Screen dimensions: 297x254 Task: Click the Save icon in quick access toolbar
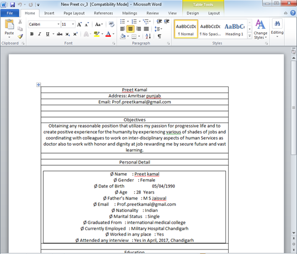tap(13, 4)
